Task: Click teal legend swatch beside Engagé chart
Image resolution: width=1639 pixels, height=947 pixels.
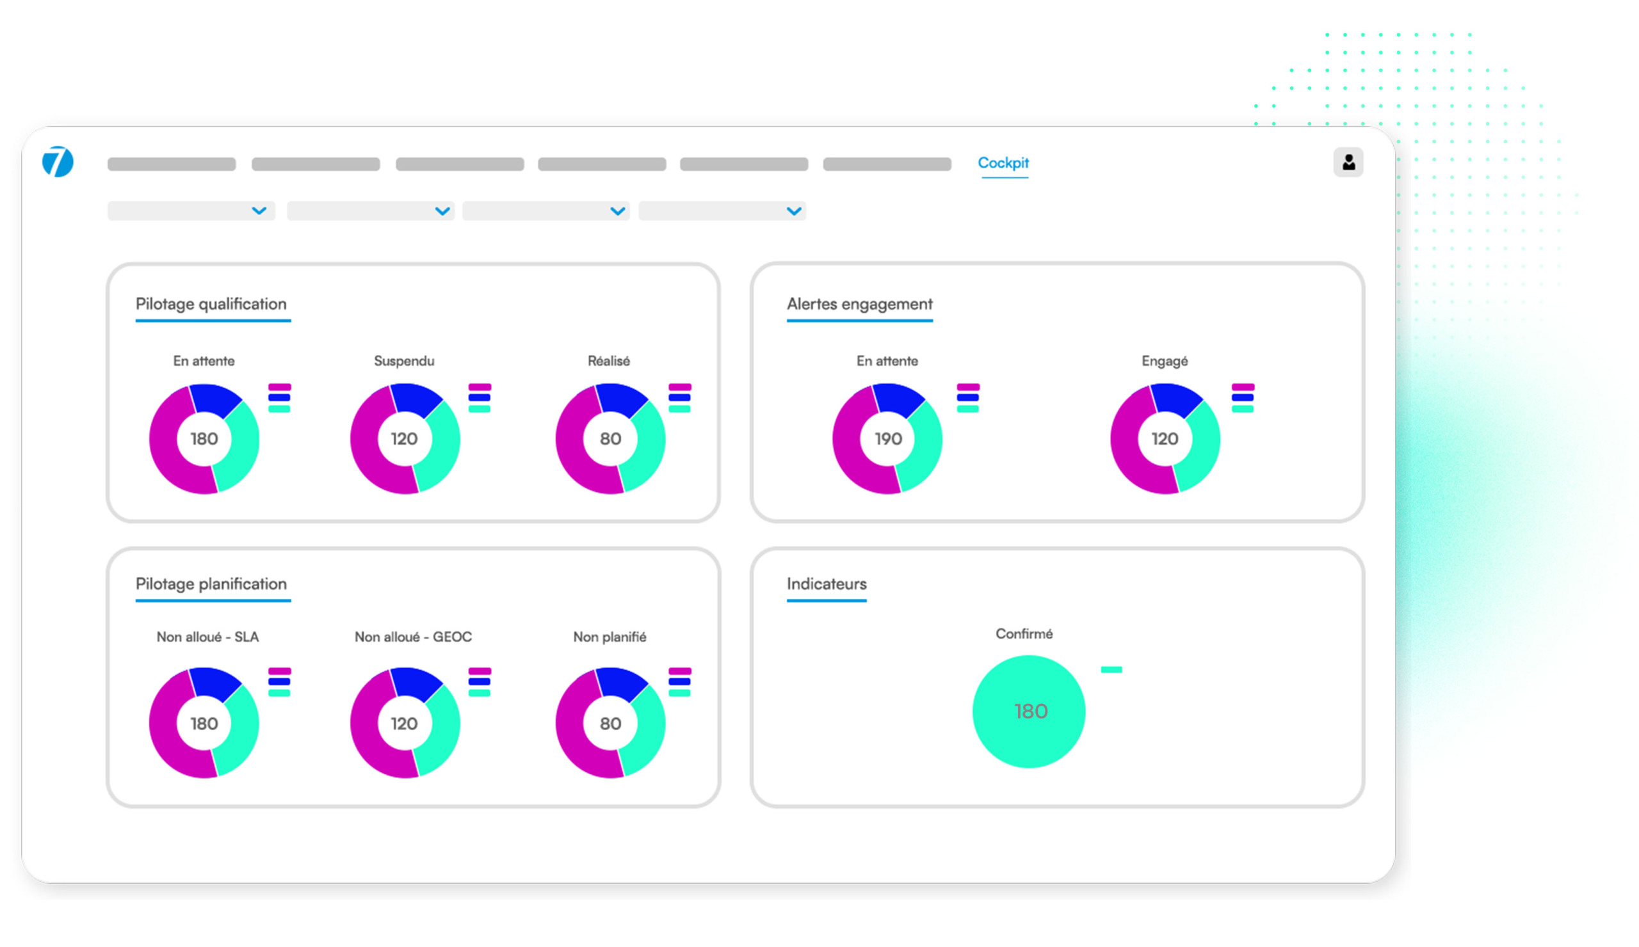Action: coord(1242,409)
